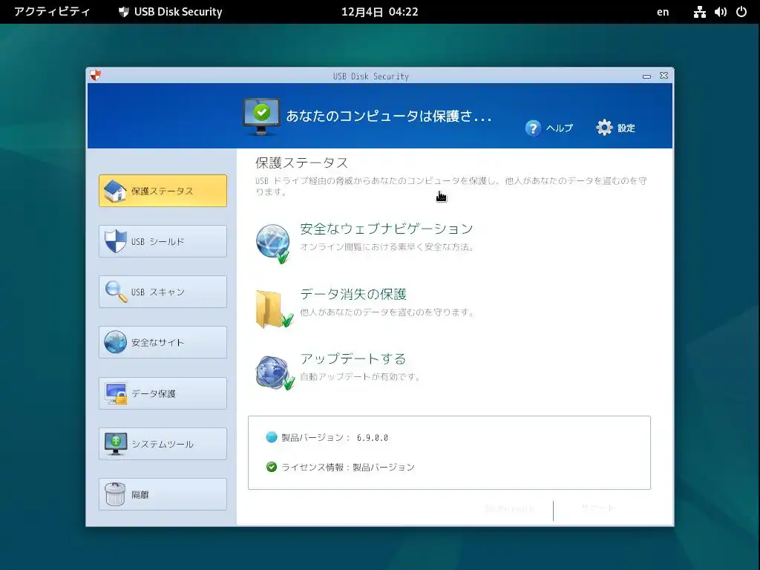Click version text 6.9.0.0
760x570 pixels.
pyautogui.click(x=373, y=438)
